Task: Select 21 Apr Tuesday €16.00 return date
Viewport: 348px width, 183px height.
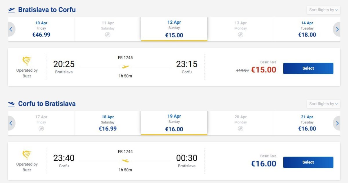Action: (307, 123)
